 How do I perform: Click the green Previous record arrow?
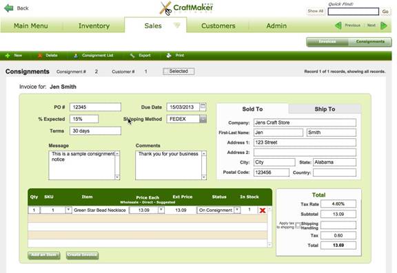(338, 25)
